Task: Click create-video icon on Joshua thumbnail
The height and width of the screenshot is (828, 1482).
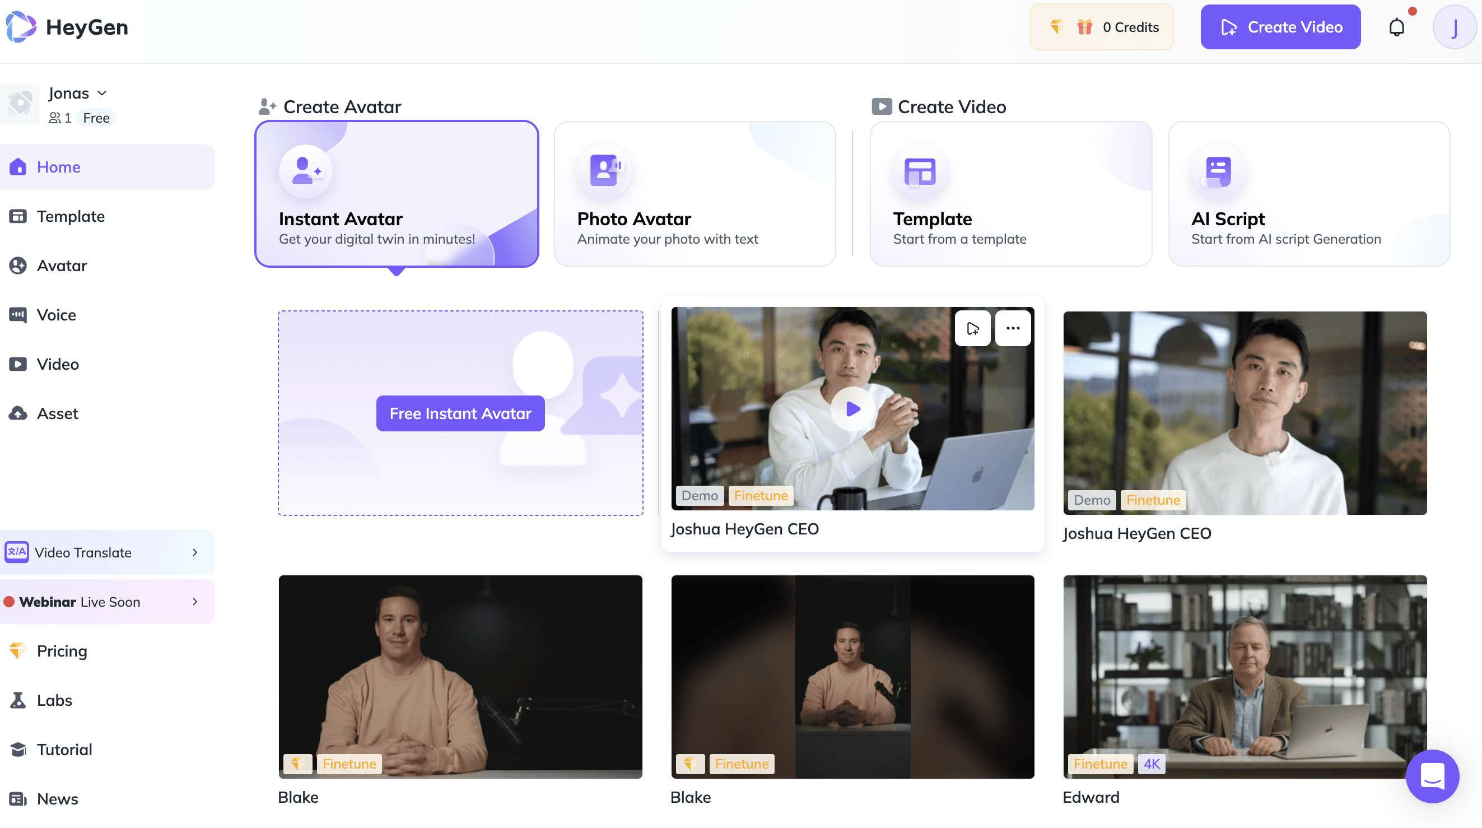Action: pos(972,328)
